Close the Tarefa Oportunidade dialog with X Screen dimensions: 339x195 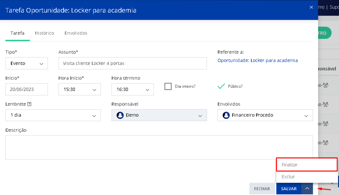(311, 7)
